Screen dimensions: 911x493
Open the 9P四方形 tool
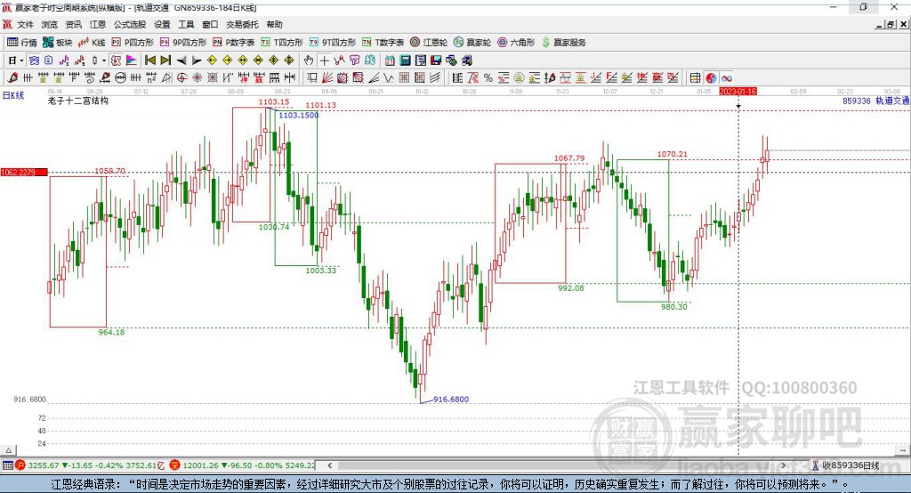coord(183,43)
